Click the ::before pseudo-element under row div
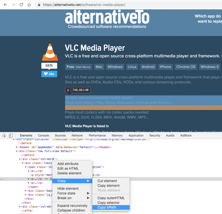 [28, 155]
